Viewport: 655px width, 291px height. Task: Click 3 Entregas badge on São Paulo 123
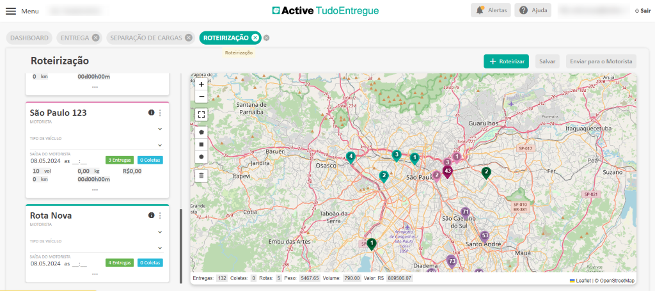point(120,160)
